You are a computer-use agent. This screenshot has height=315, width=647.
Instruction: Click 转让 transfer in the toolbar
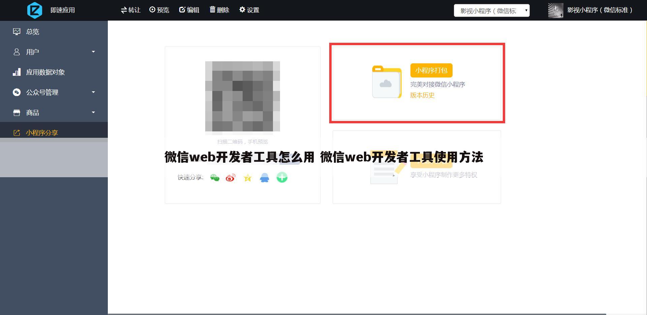click(131, 10)
